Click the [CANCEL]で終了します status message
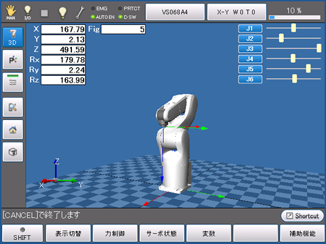The width and height of the screenshot is (326, 244). (x=41, y=215)
